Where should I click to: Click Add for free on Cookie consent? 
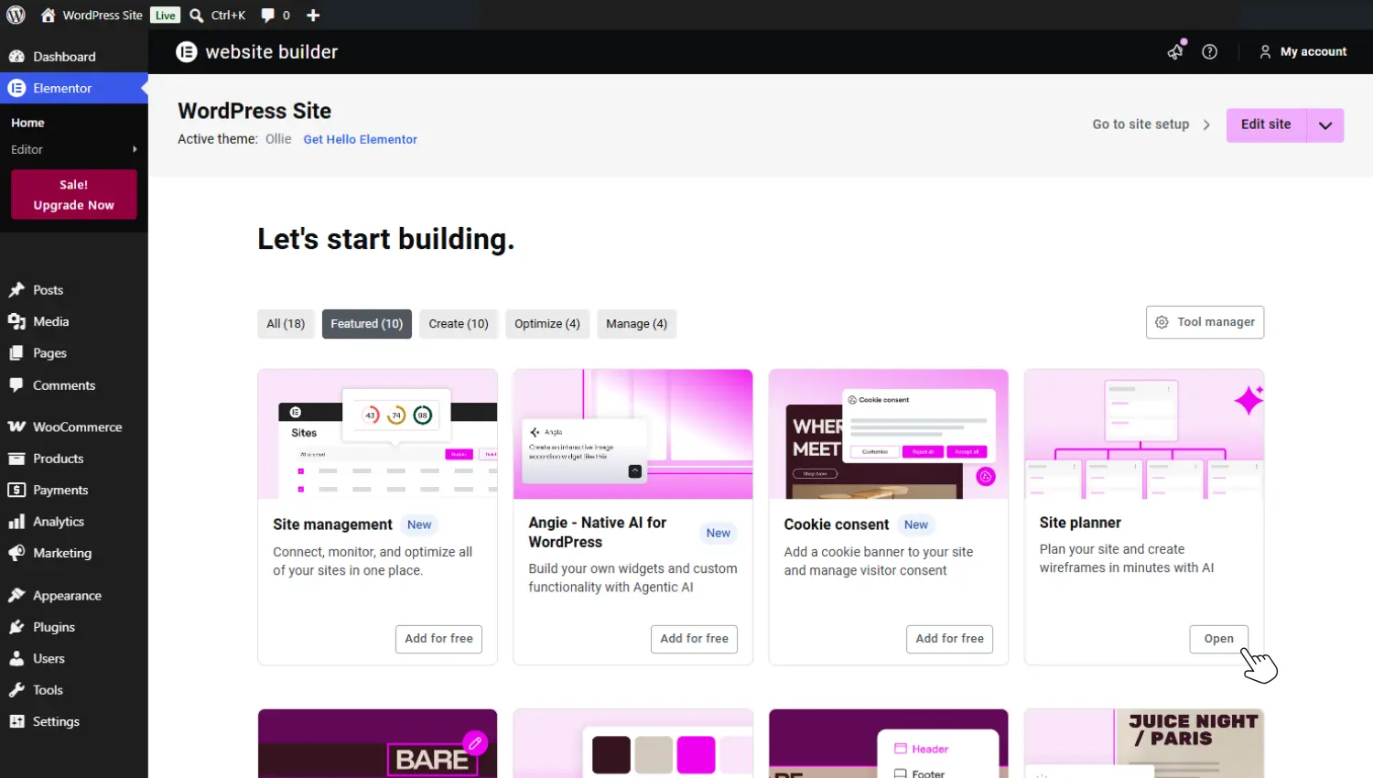point(950,639)
